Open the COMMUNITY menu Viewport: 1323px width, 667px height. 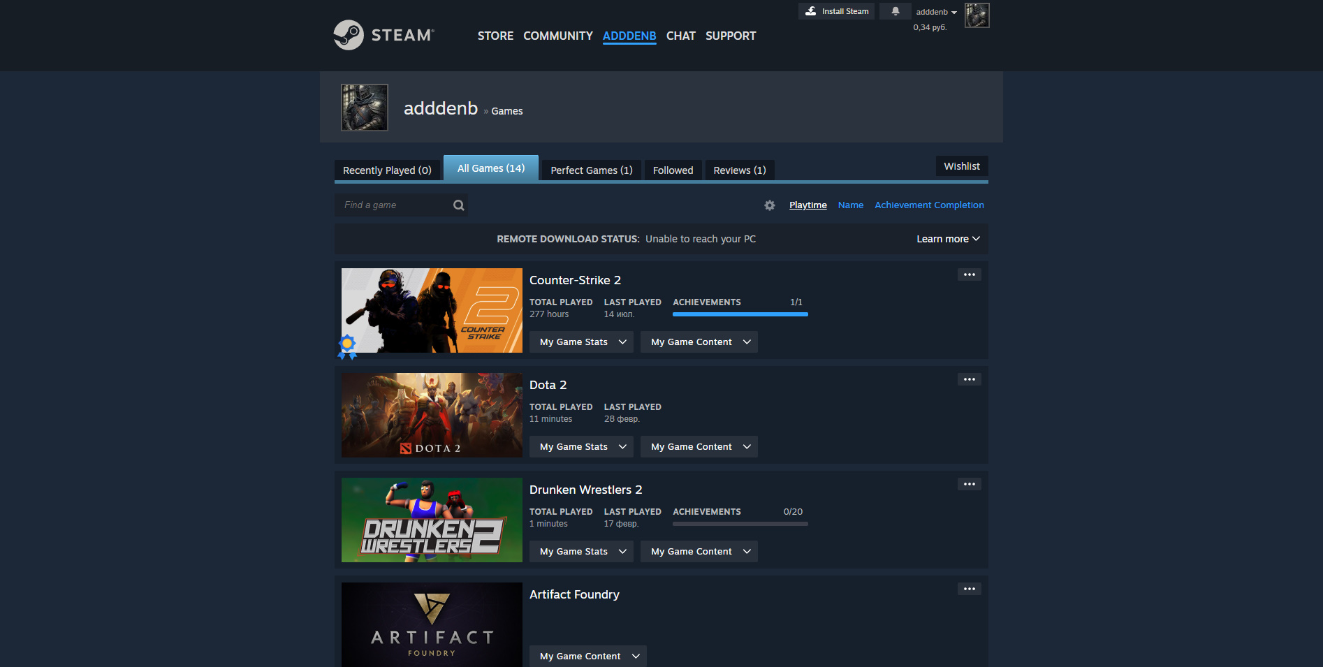point(558,36)
